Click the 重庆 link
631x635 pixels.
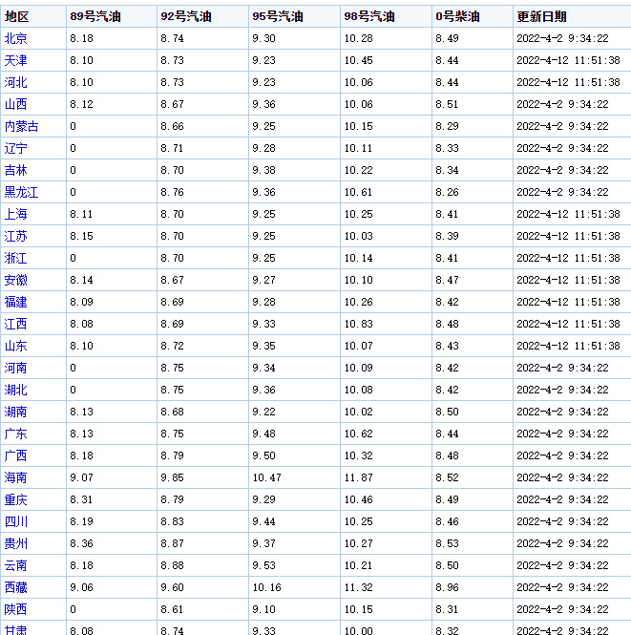coord(16,499)
